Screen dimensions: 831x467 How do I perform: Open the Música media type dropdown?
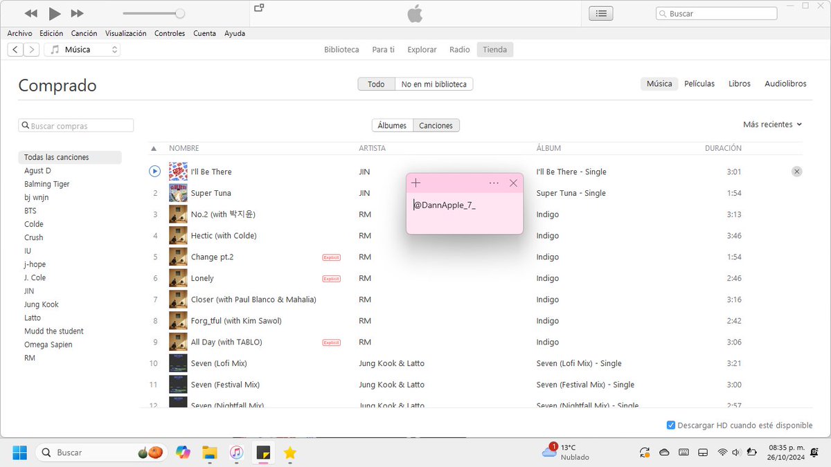pos(82,50)
